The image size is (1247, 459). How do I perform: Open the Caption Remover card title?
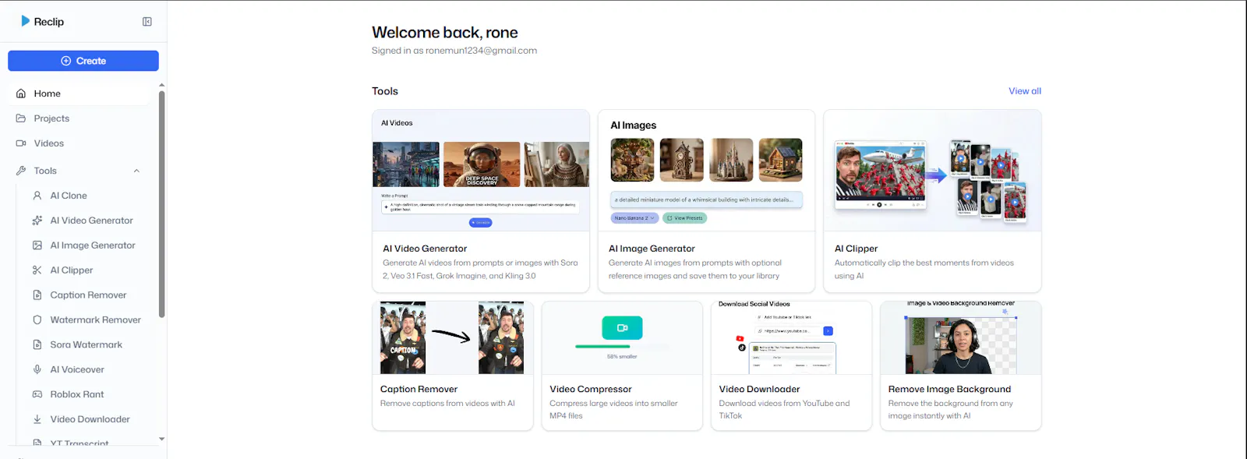(419, 389)
